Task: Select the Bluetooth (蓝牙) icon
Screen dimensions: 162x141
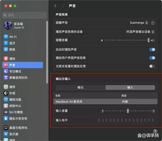Action: 6,43
